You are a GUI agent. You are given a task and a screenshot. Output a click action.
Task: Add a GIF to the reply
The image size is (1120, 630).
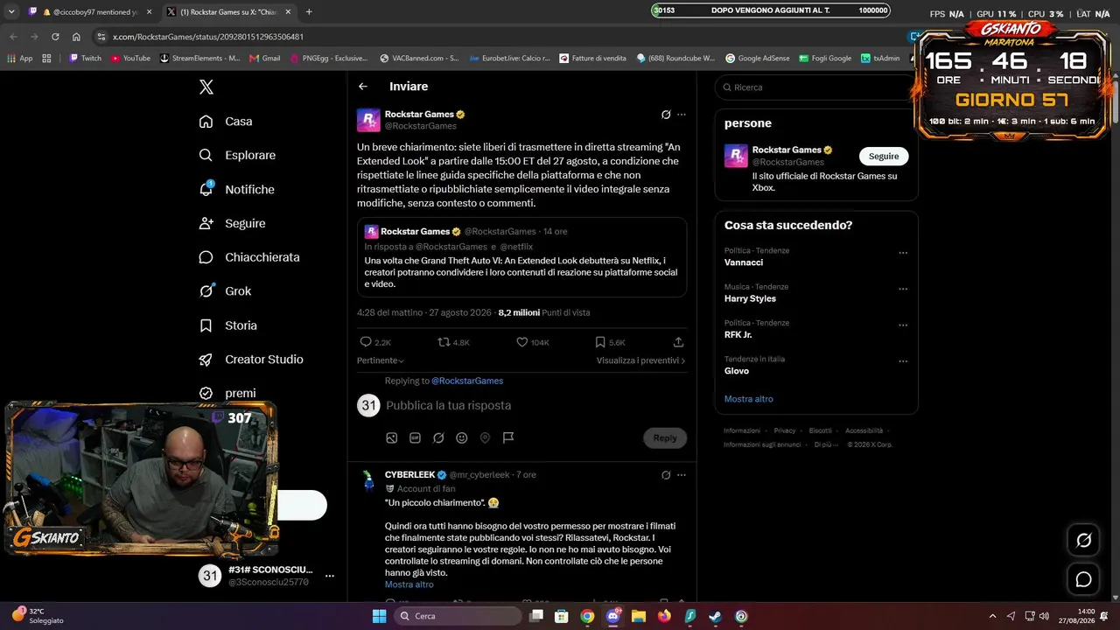coord(415,437)
